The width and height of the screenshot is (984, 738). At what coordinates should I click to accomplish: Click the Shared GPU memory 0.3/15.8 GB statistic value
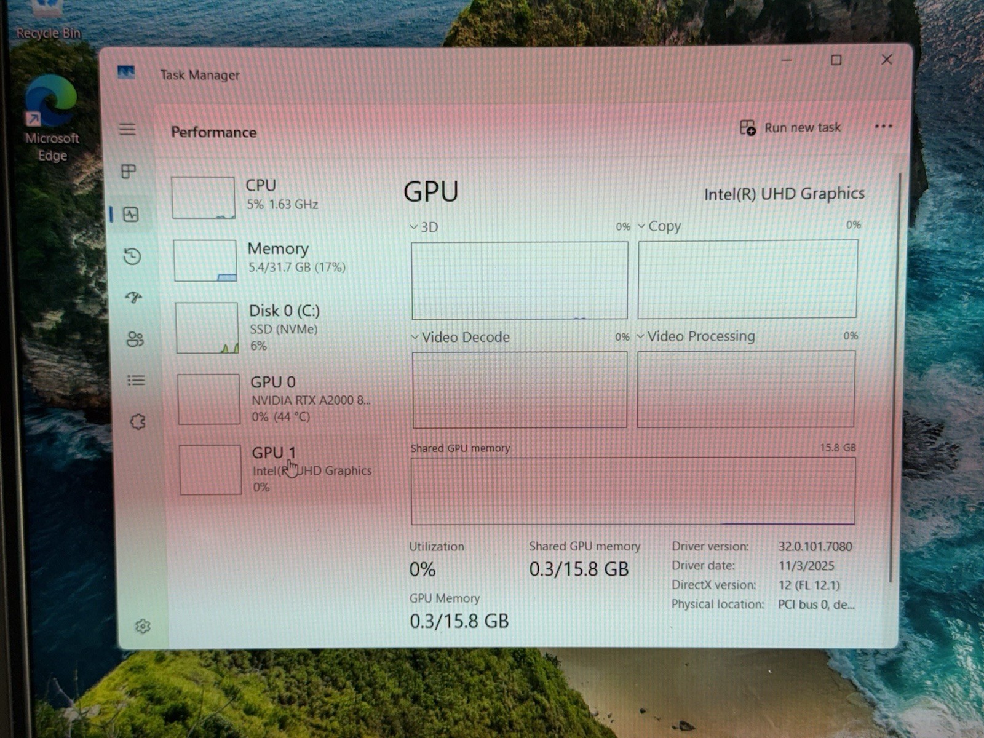point(579,569)
